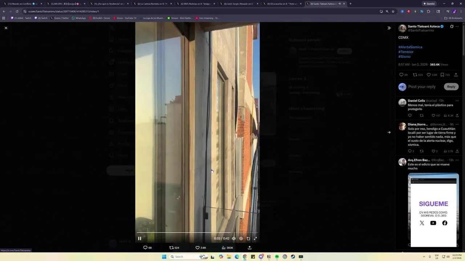
Task: Open a new browser tab
Action: coord(351,4)
